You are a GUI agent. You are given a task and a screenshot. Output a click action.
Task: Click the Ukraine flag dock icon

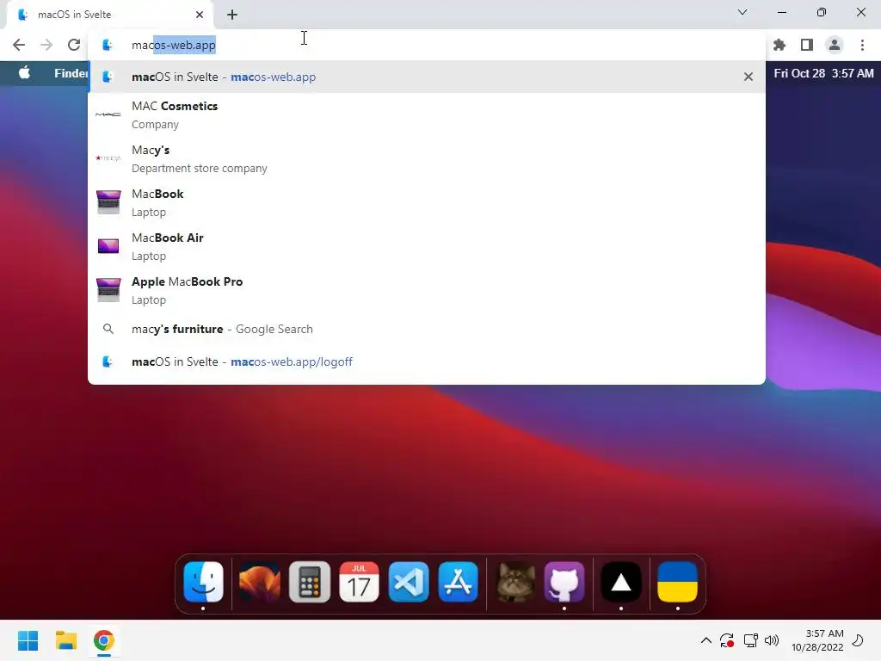pos(678,582)
